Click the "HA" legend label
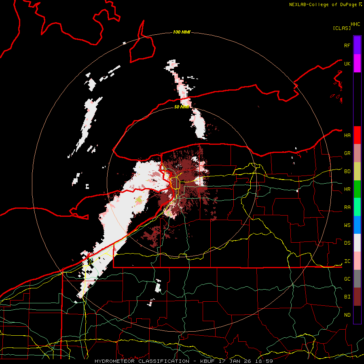 point(347,135)
